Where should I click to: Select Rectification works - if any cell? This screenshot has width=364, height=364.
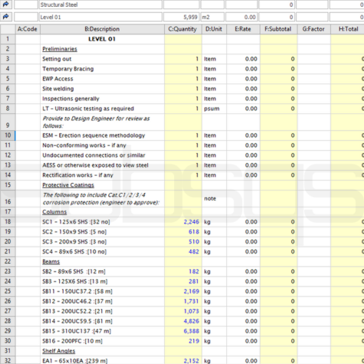pos(102,175)
